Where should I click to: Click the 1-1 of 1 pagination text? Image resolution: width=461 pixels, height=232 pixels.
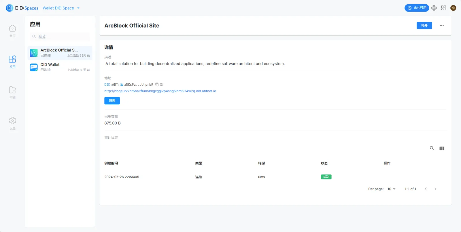(x=411, y=189)
